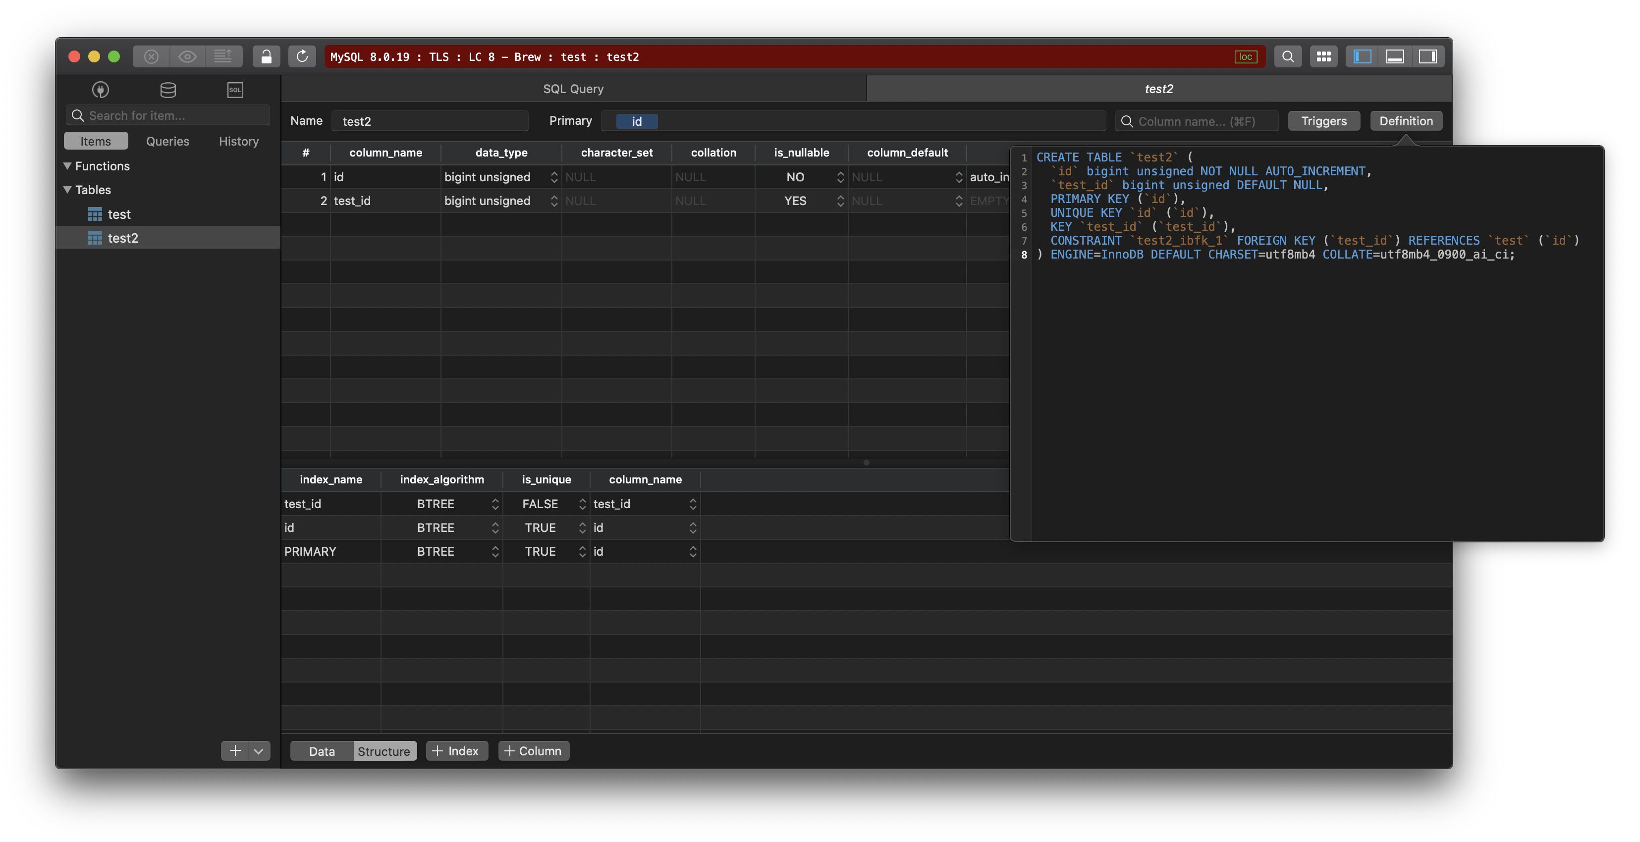Click the refresh icon in the toolbar
Viewport: 1640px width, 842px height.
click(x=302, y=56)
